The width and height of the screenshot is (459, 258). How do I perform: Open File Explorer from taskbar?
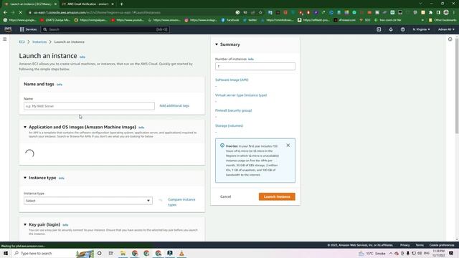click(x=123, y=253)
